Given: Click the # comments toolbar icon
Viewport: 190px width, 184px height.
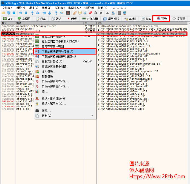Looking at the screenshot, I should pos(101,13).
